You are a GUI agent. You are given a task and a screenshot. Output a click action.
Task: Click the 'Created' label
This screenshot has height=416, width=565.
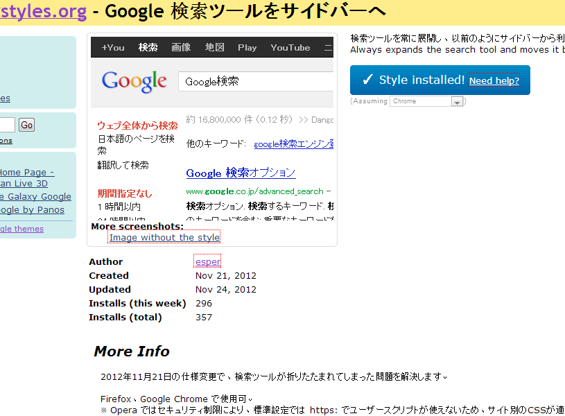(x=109, y=275)
